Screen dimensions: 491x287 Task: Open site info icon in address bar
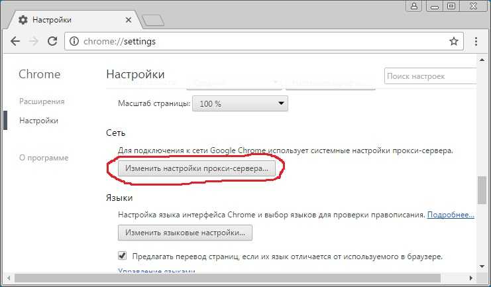tap(74, 41)
